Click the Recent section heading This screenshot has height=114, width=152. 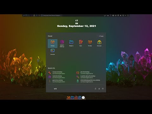pos(51,68)
